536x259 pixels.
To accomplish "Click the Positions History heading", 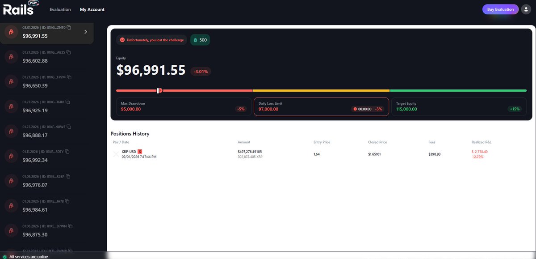I will pos(130,134).
